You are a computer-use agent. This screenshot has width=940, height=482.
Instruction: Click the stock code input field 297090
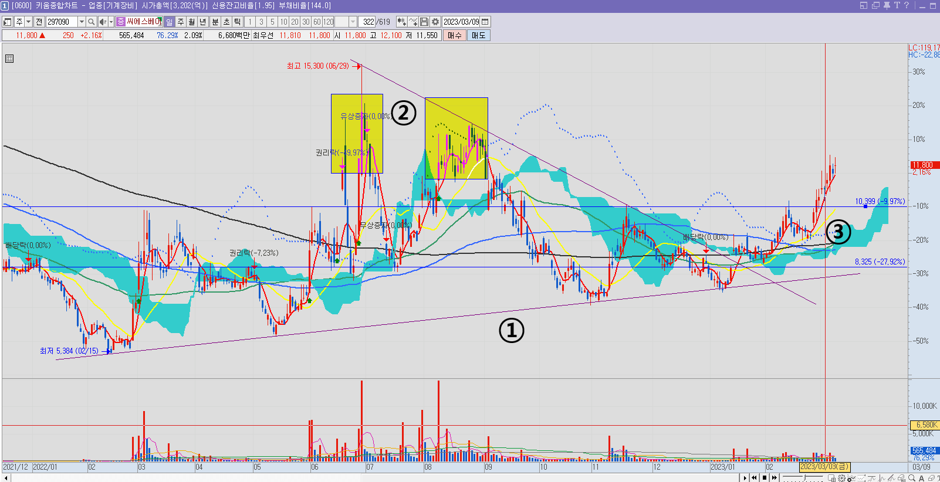[x=62, y=22]
